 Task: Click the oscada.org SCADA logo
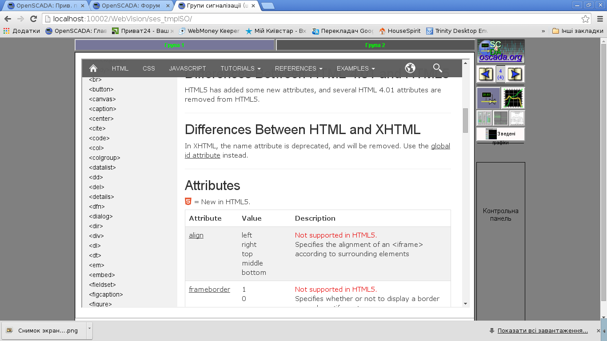click(x=501, y=52)
